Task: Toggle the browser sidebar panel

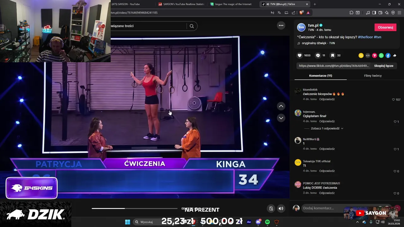Action: pos(374,13)
